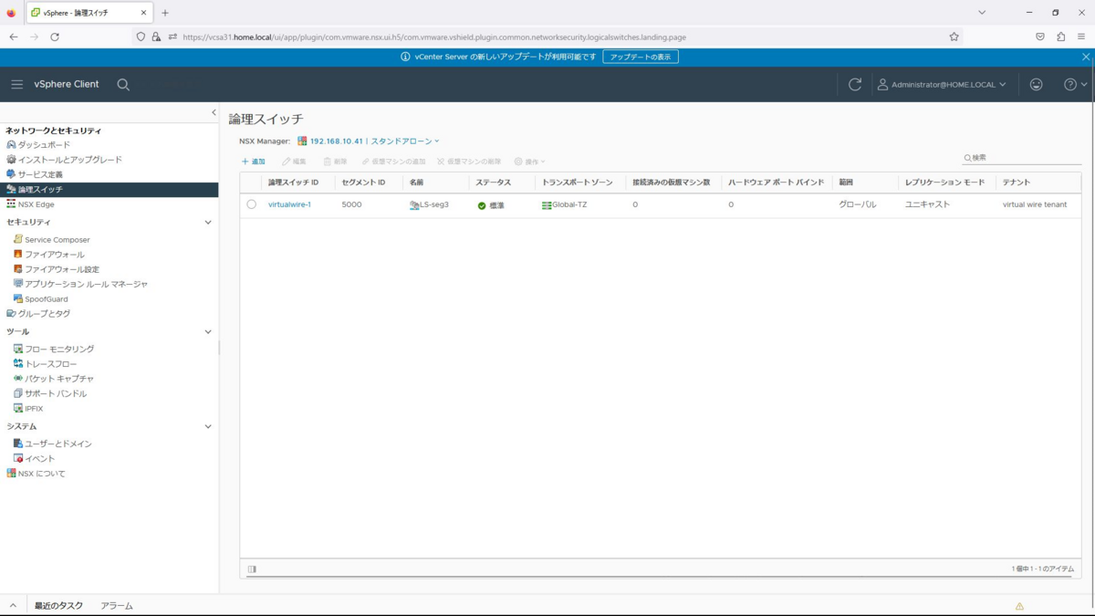Click the サポート バンドル icon
This screenshot has width=1095, height=616.
coord(18,393)
